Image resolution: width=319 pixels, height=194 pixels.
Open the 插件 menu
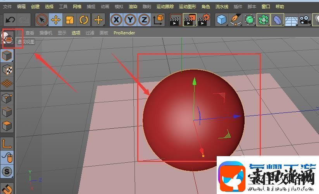pos(238,7)
